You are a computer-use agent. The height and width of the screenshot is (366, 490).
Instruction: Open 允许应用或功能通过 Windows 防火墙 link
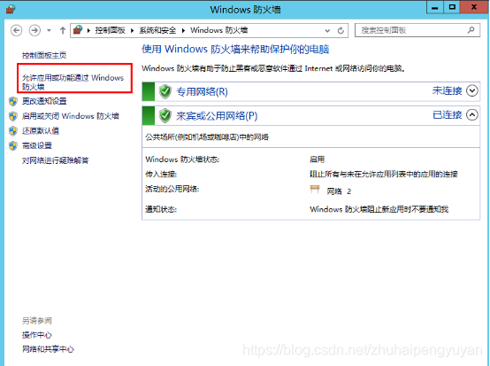73,82
